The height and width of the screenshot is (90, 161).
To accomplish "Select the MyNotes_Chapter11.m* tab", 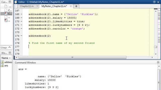I will 54,6.
